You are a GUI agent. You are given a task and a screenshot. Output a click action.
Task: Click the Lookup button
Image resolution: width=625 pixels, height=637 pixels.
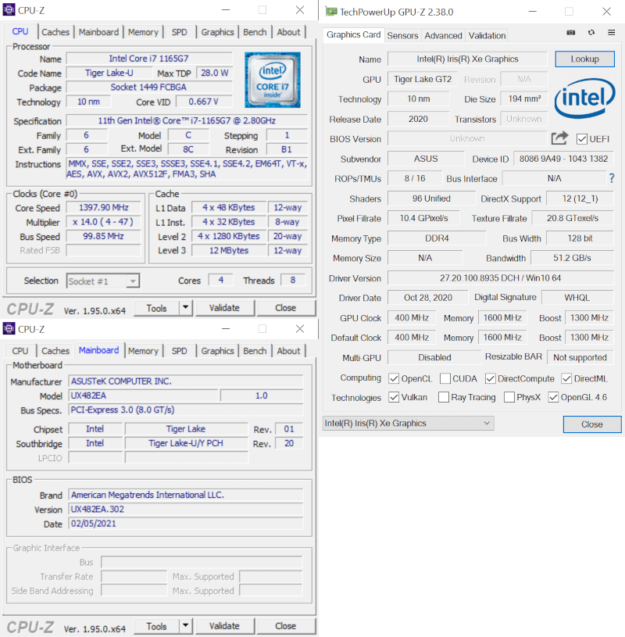(584, 59)
